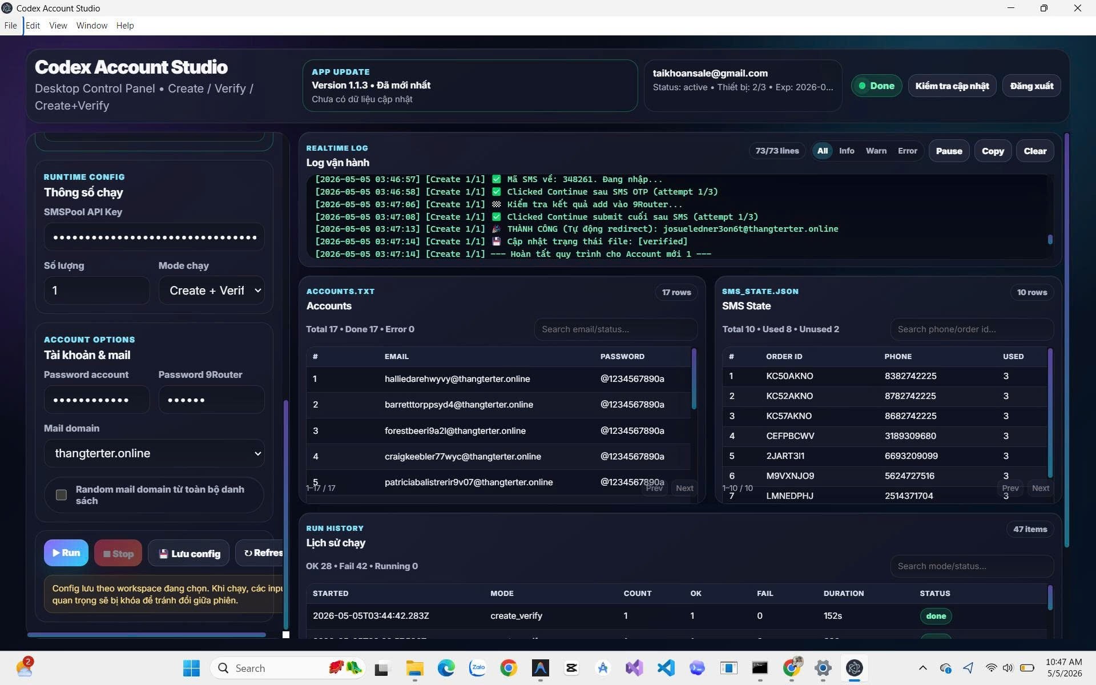The height and width of the screenshot is (685, 1096).
Task: Open Visual Studio Code from taskbar
Action: click(x=666, y=668)
